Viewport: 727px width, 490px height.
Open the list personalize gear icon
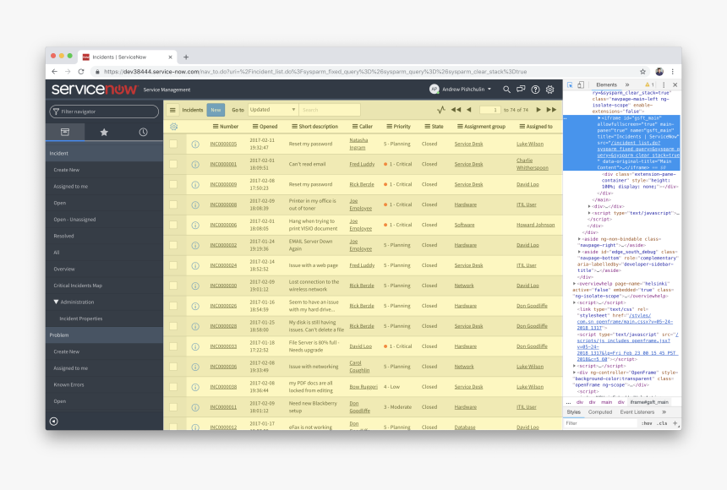click(x=173, y=127)
